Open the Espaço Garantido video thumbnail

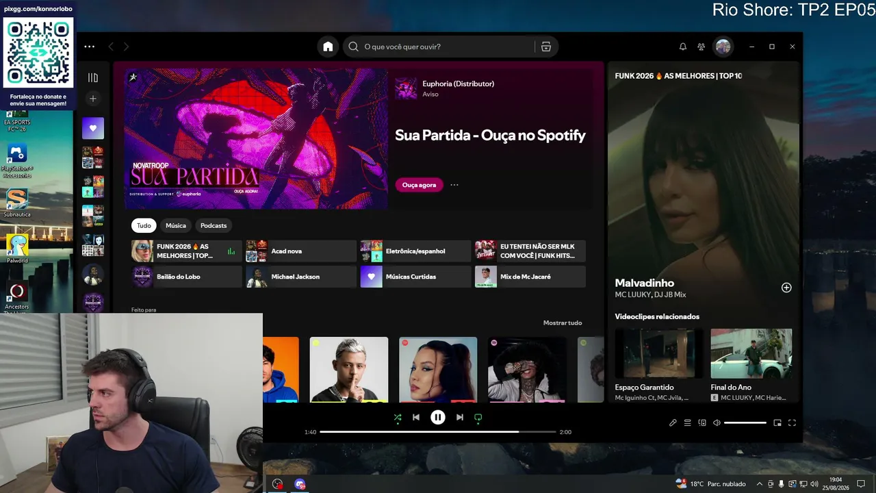659,353
